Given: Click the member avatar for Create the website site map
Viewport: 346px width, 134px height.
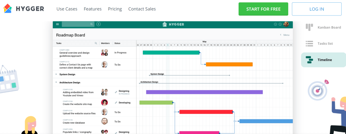Looking at the screenshot, I should coord(105,103).
